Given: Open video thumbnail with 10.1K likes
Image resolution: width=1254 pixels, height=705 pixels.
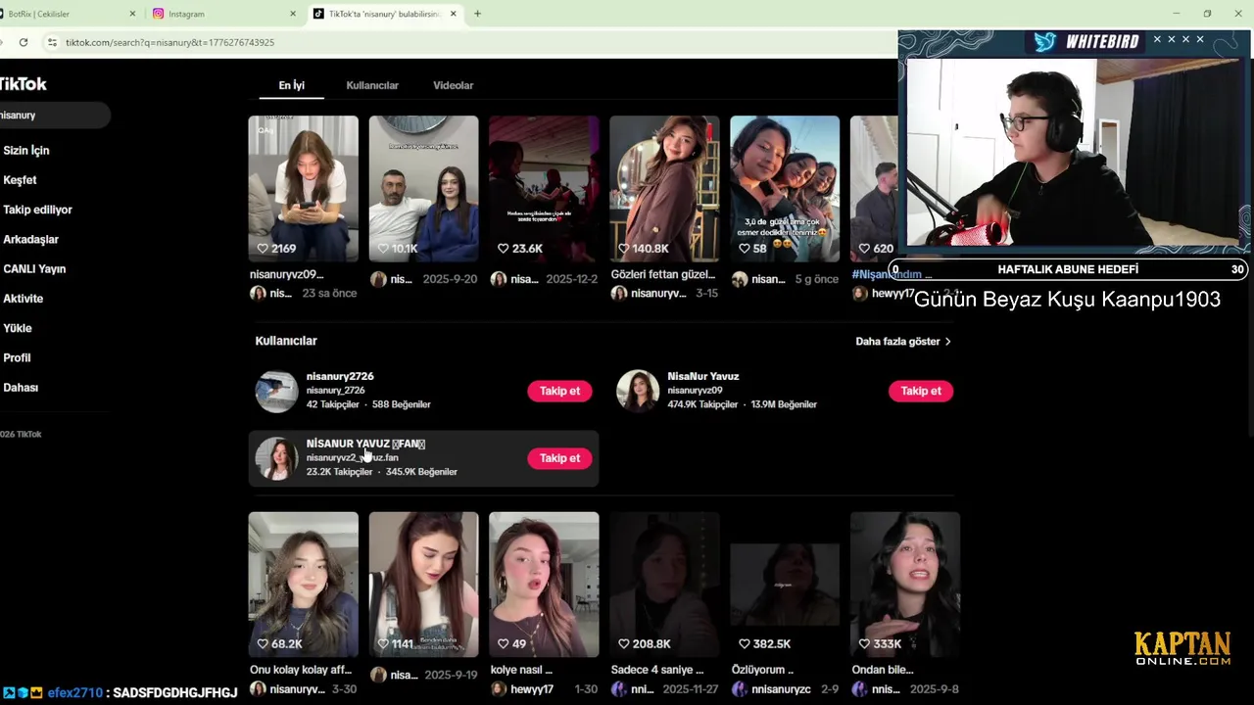Looking at the screenshot, I should point(423,188).
